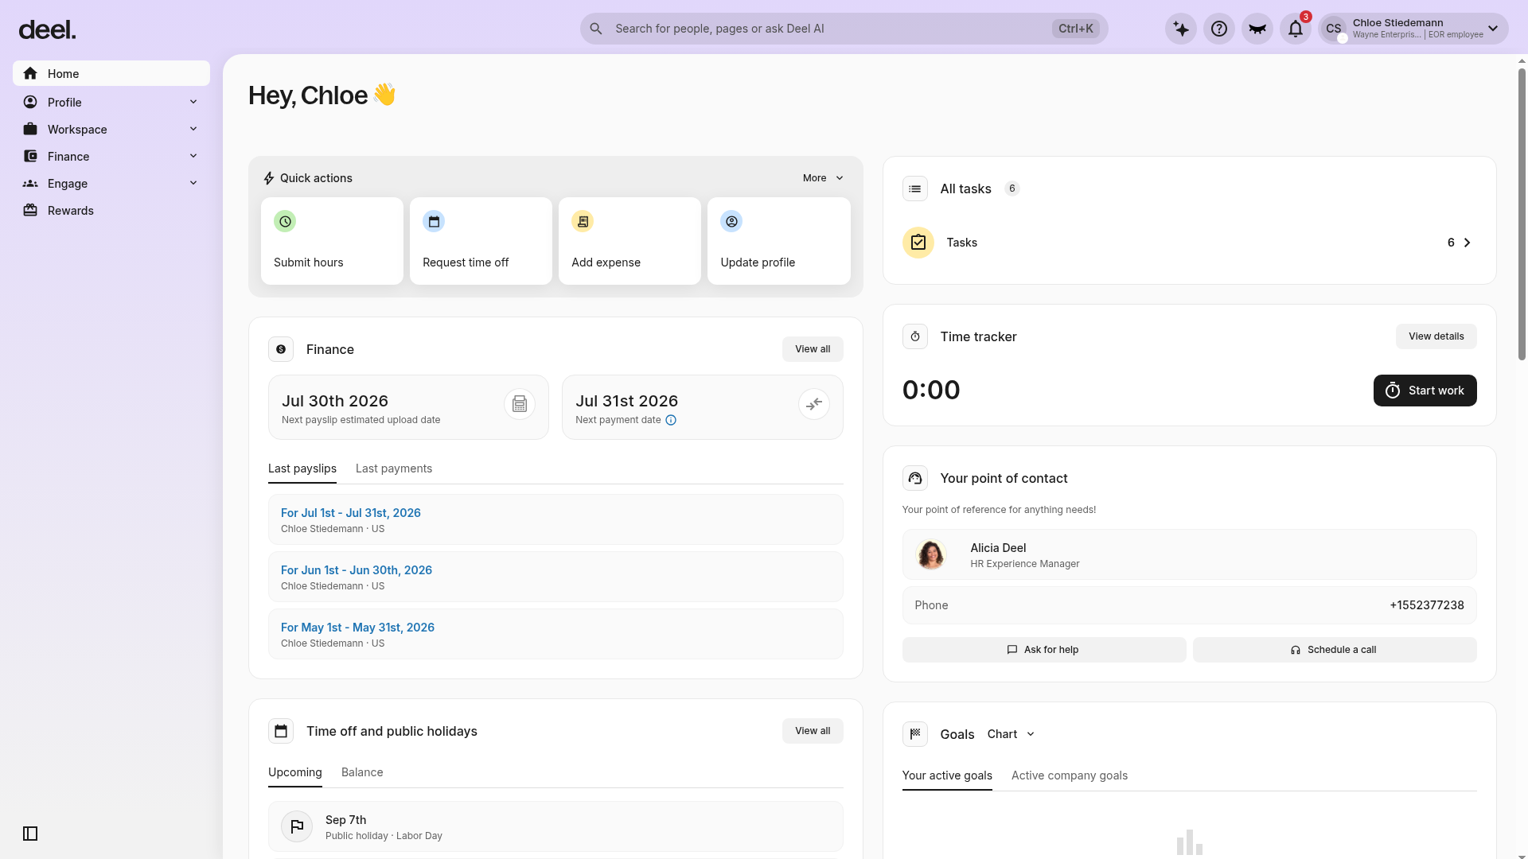Click the All tasks list icon
The width and height of the screenshot is (1528, 859).
point(915,189)
